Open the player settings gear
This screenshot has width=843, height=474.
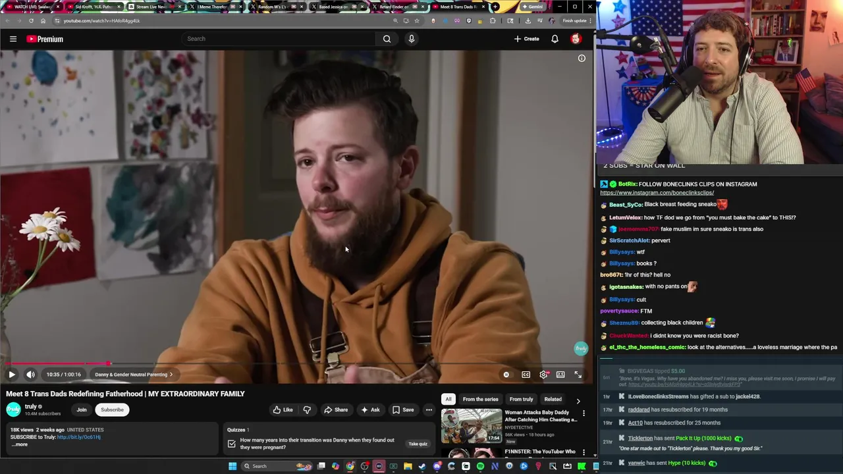coord(543,375)
